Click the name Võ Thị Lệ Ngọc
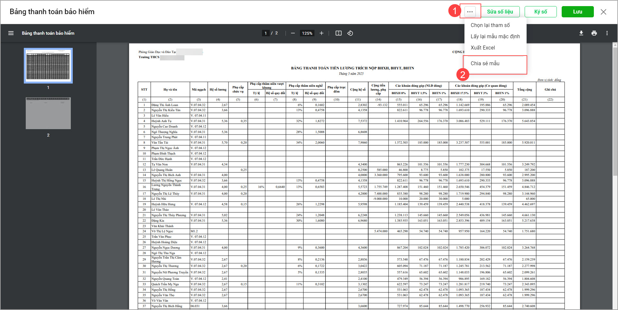This screenshot has height=310, width=618. 162,231
